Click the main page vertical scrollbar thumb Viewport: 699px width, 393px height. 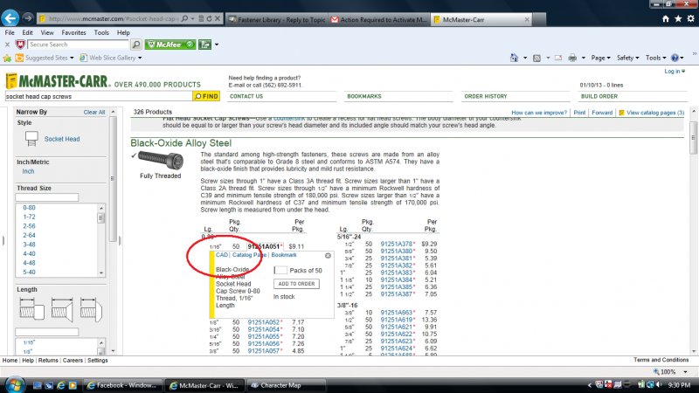[x=693, y=138]
